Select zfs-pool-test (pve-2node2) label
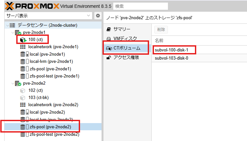247x141 pixels. [54, 134]
